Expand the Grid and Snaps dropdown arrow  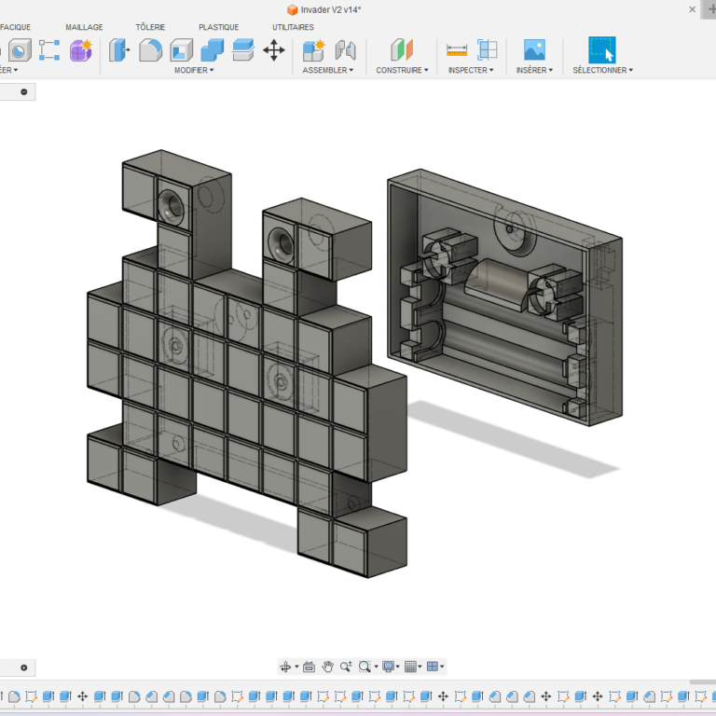pos(420,668)
